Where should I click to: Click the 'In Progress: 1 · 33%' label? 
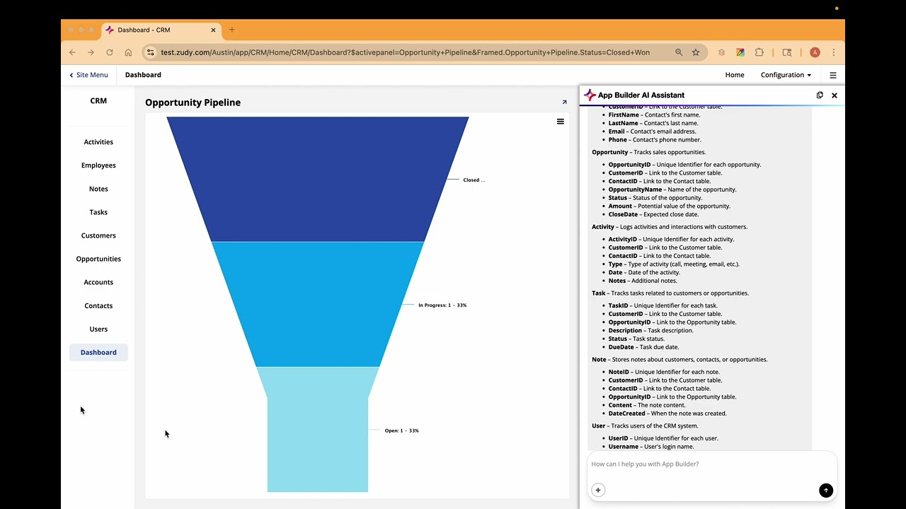point(442,305)
